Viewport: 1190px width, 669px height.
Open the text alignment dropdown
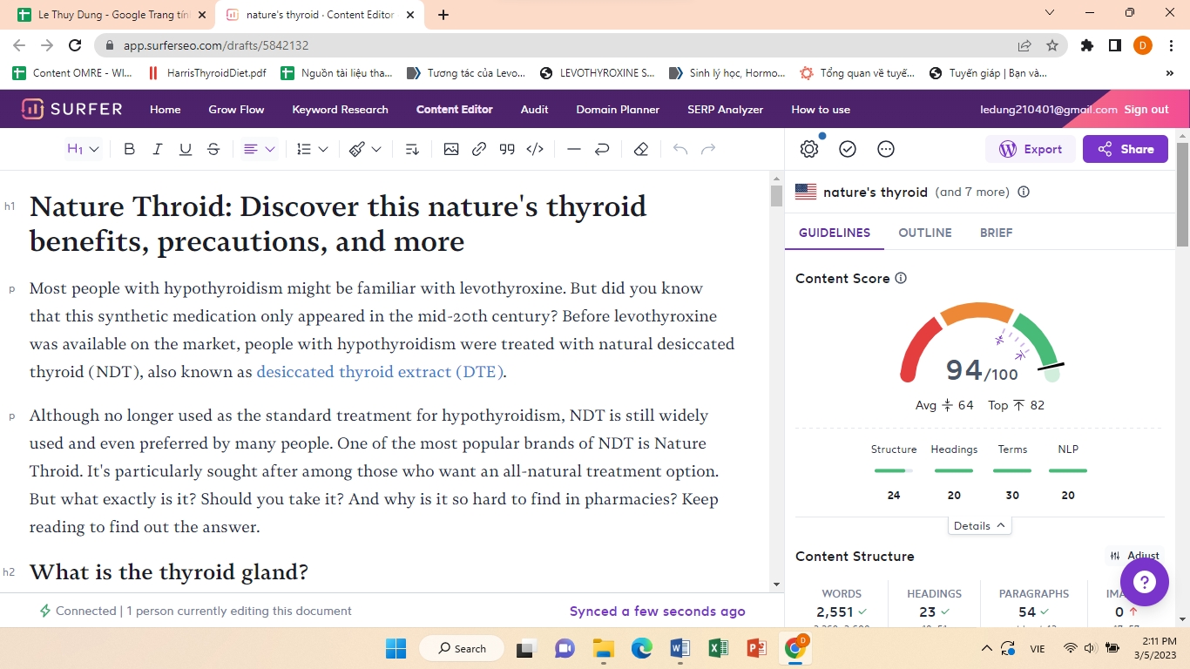pos(259,149)
